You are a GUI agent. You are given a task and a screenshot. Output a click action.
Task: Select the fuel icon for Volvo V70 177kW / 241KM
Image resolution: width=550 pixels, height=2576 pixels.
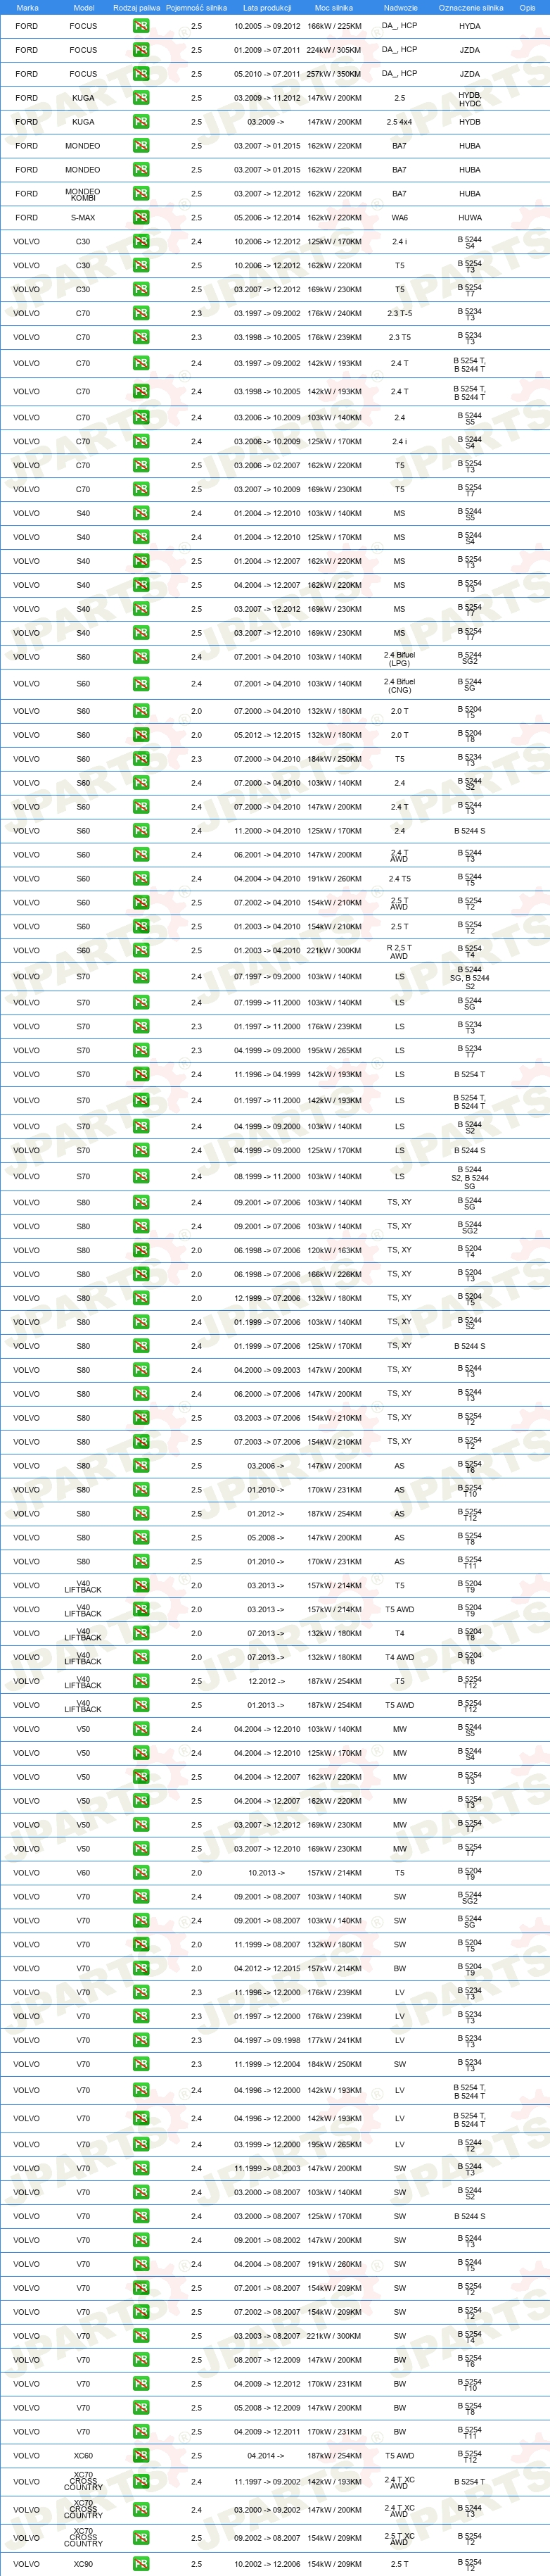click(x=141, y=2040)
